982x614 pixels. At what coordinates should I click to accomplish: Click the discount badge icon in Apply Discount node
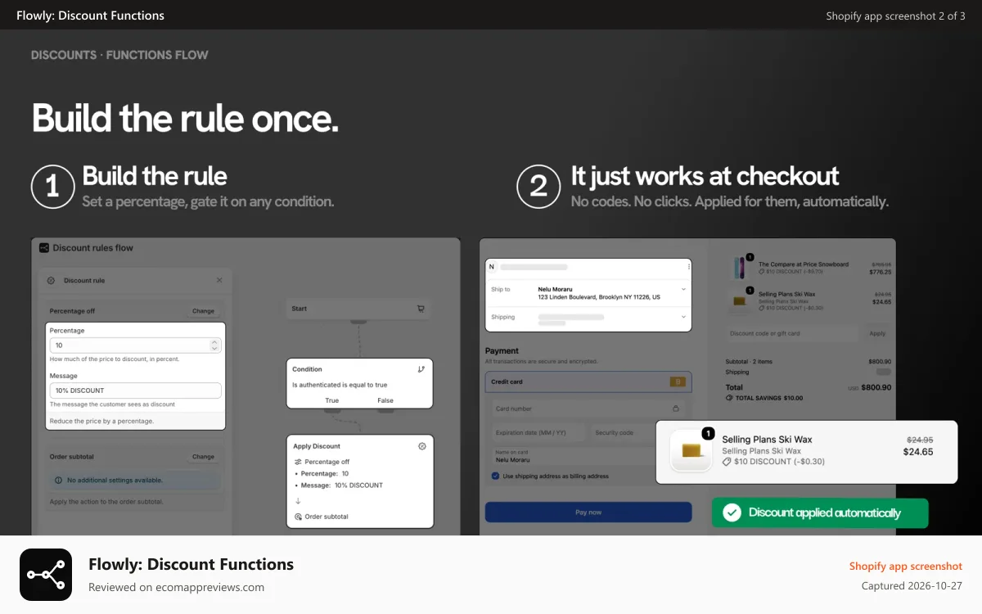point(421,446)
